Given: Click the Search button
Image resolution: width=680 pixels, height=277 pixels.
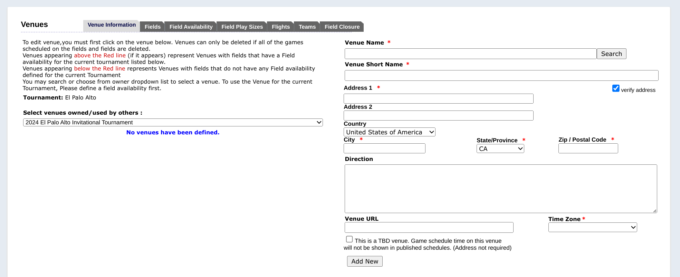Looking at the screenshot, I should (611, 54).
